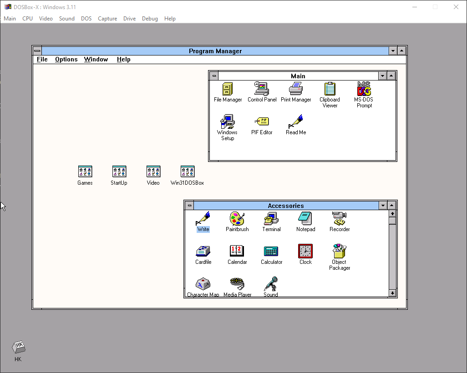Image resolution: width=467 pixels, height=373 pixels.
Task: Open DOSBox-X Video menu
Action: [x=46, y=19]
